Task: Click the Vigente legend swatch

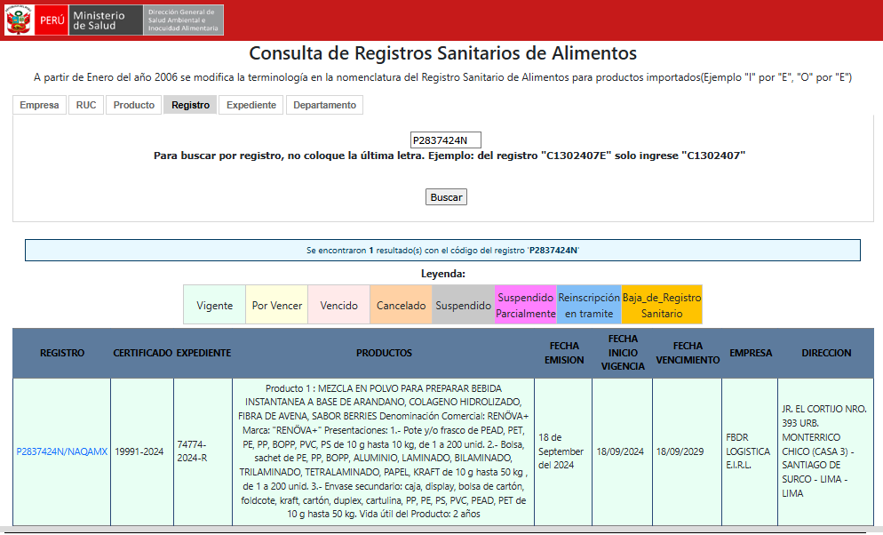Action: (x=214, y=305)
